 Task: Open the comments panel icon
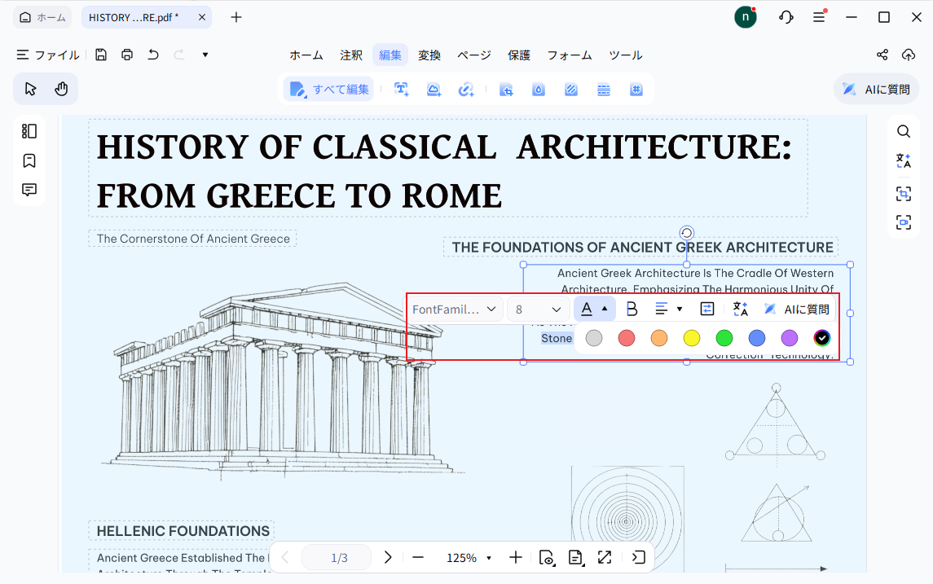29,190
